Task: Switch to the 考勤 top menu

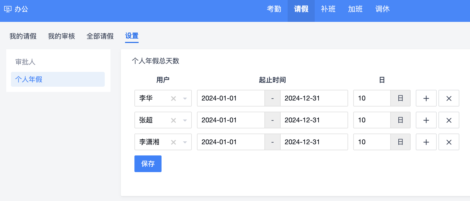Action: pos(274,9)
